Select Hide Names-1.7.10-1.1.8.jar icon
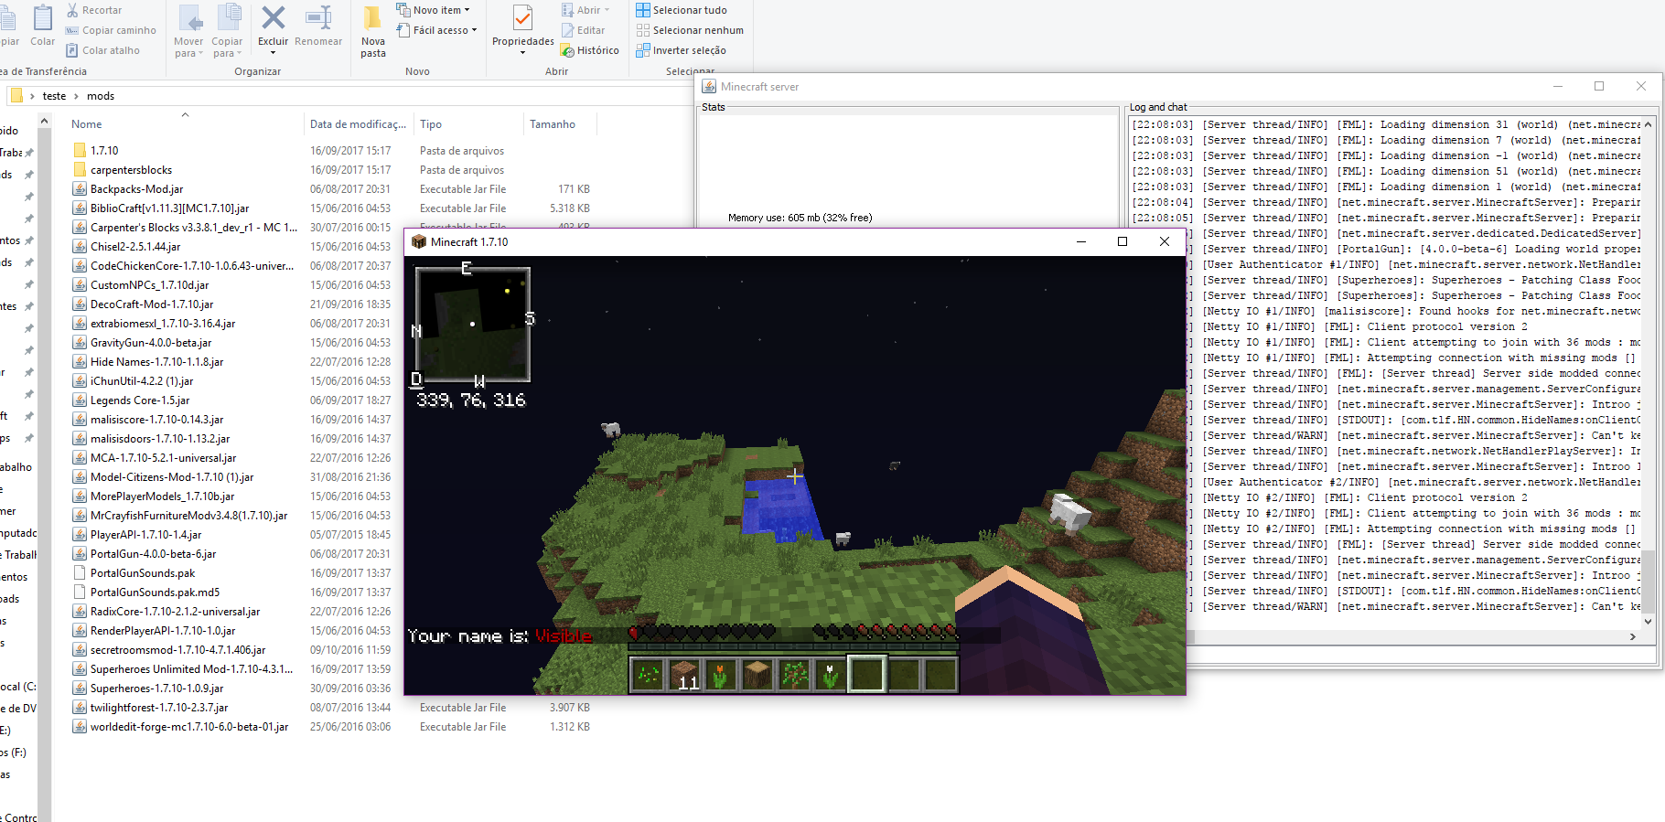1665x822 pixels. click(x=80, y=361)
